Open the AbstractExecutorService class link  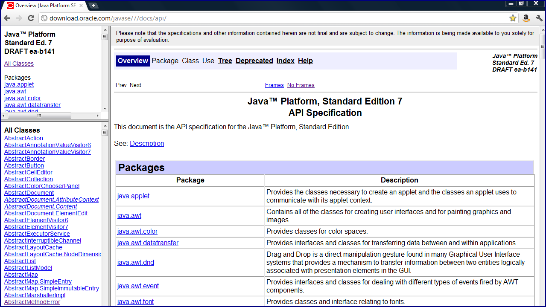37,234
